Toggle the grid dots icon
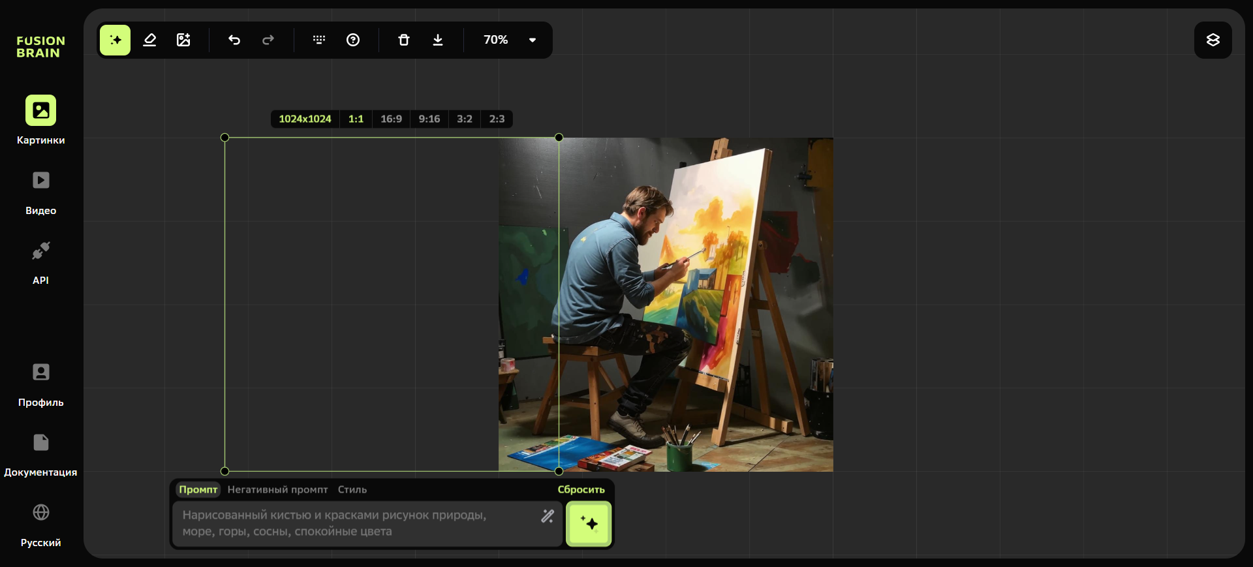Screen dimensions: 1253x567 tap(319, 40)
